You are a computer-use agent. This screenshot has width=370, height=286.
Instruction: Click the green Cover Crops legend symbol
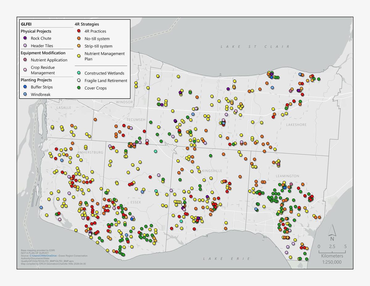(x=79, y=88)
